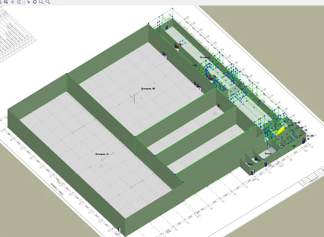324x237 pixels.
Task: Click the partially hidden leftmost toolbar icon
Action: [1, 2]
